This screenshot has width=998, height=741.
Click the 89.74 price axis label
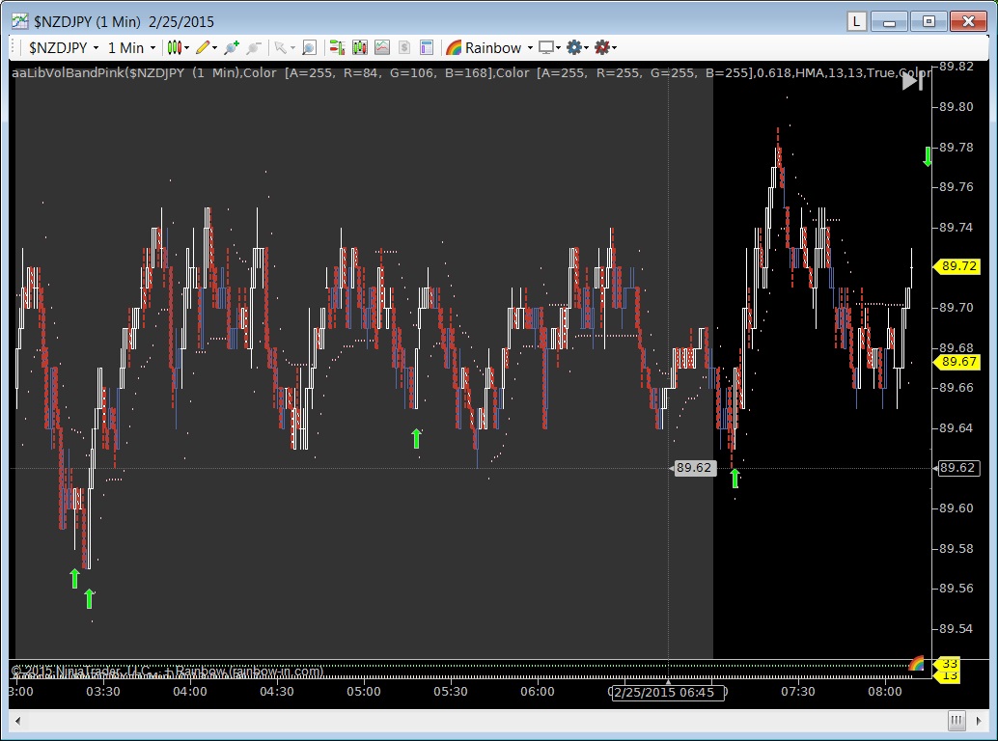coord(956,227)
